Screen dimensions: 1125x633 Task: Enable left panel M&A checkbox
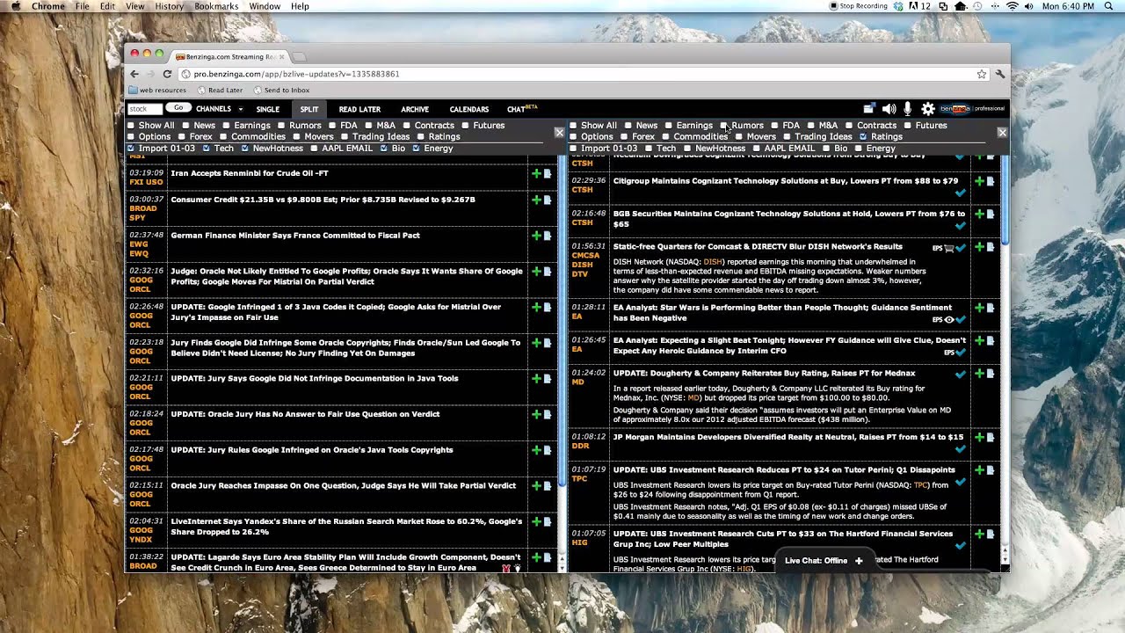tap(369, 126)
